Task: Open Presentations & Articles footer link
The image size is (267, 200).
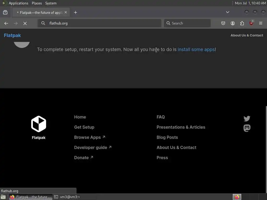Action: click(181, 127)
